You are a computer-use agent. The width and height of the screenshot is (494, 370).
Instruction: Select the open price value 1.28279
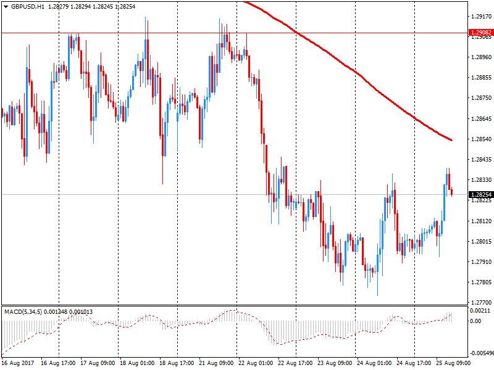tap(58, 7)
